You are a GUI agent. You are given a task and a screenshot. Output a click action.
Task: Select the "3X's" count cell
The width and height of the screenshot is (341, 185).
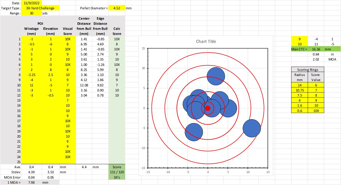pos(117,177)
